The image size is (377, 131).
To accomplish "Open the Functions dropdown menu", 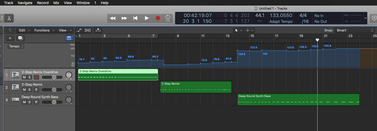I will [x=44, y=30].
